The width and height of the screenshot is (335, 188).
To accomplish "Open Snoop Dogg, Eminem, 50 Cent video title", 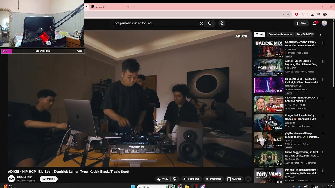I will (302, 154).
